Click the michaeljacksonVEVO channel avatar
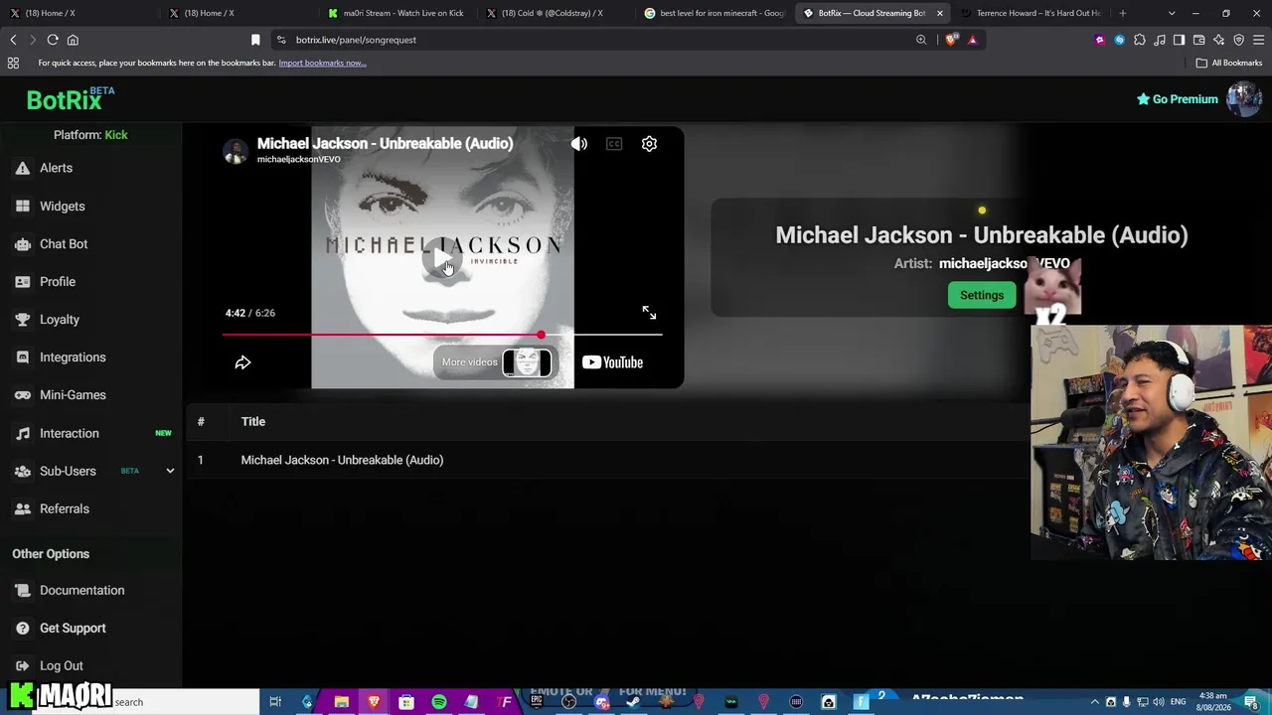 [236, 151]
